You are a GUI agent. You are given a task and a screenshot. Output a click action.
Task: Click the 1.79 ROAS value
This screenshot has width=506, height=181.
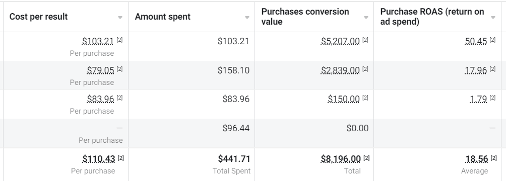click(x=478, y=99)
